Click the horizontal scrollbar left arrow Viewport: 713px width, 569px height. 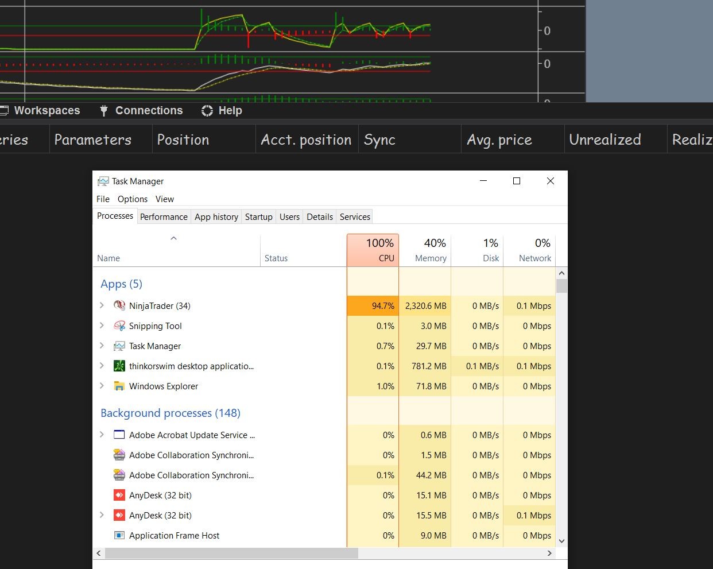pos(99,553)
